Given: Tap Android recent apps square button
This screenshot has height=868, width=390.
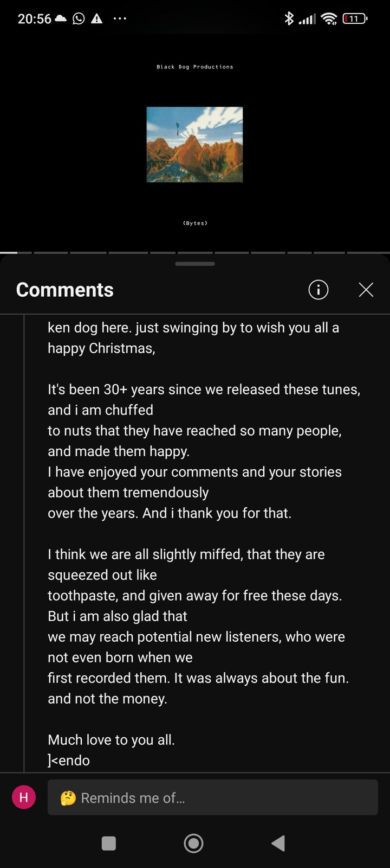Looking at the screenshot, I should click(x=109, y=843).
